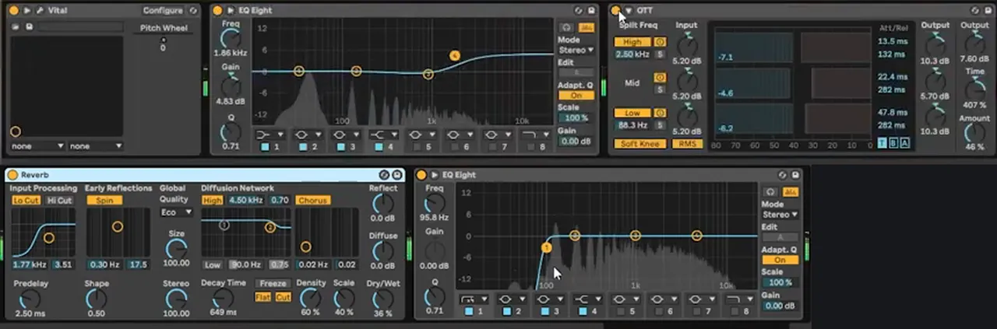Viewport: 997px width, 329px height.
Task: Toggle OTT High band activator icon
Action: pos(660,42)
